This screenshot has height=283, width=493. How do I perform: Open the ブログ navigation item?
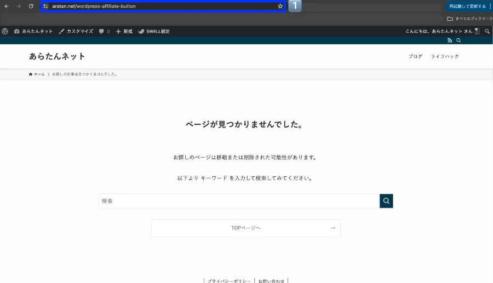pyautogui.click(x=415, y=56)
